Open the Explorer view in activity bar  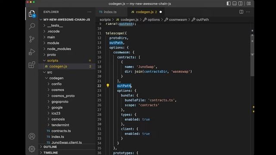click(x=32, y=14)
